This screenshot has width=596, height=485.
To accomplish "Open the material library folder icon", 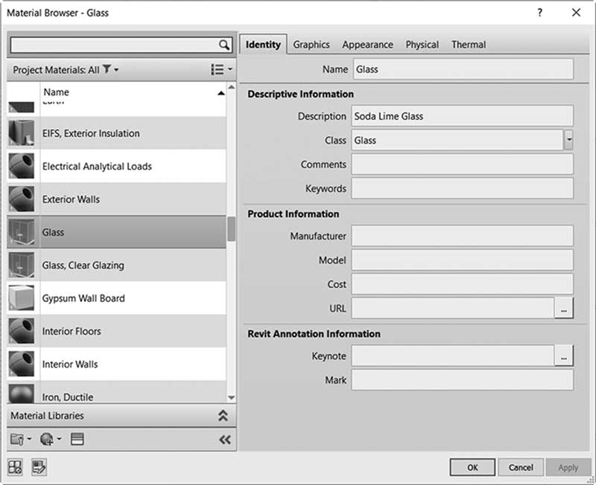I will click(17, 440).
